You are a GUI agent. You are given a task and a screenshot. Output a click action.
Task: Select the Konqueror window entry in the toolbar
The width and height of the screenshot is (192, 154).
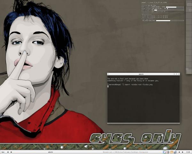pyautogui.click(x=125, y=152)
